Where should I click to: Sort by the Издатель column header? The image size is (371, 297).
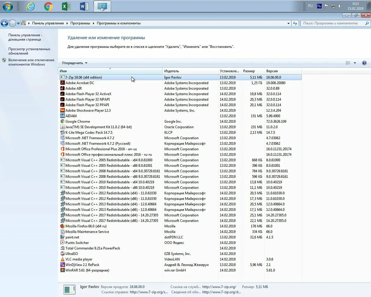point(190,71)
